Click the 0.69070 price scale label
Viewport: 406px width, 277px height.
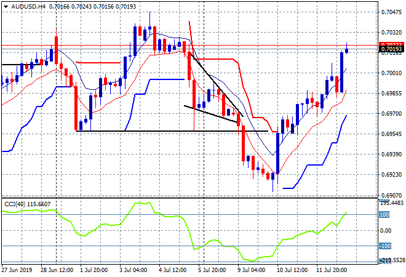(391, 195)
